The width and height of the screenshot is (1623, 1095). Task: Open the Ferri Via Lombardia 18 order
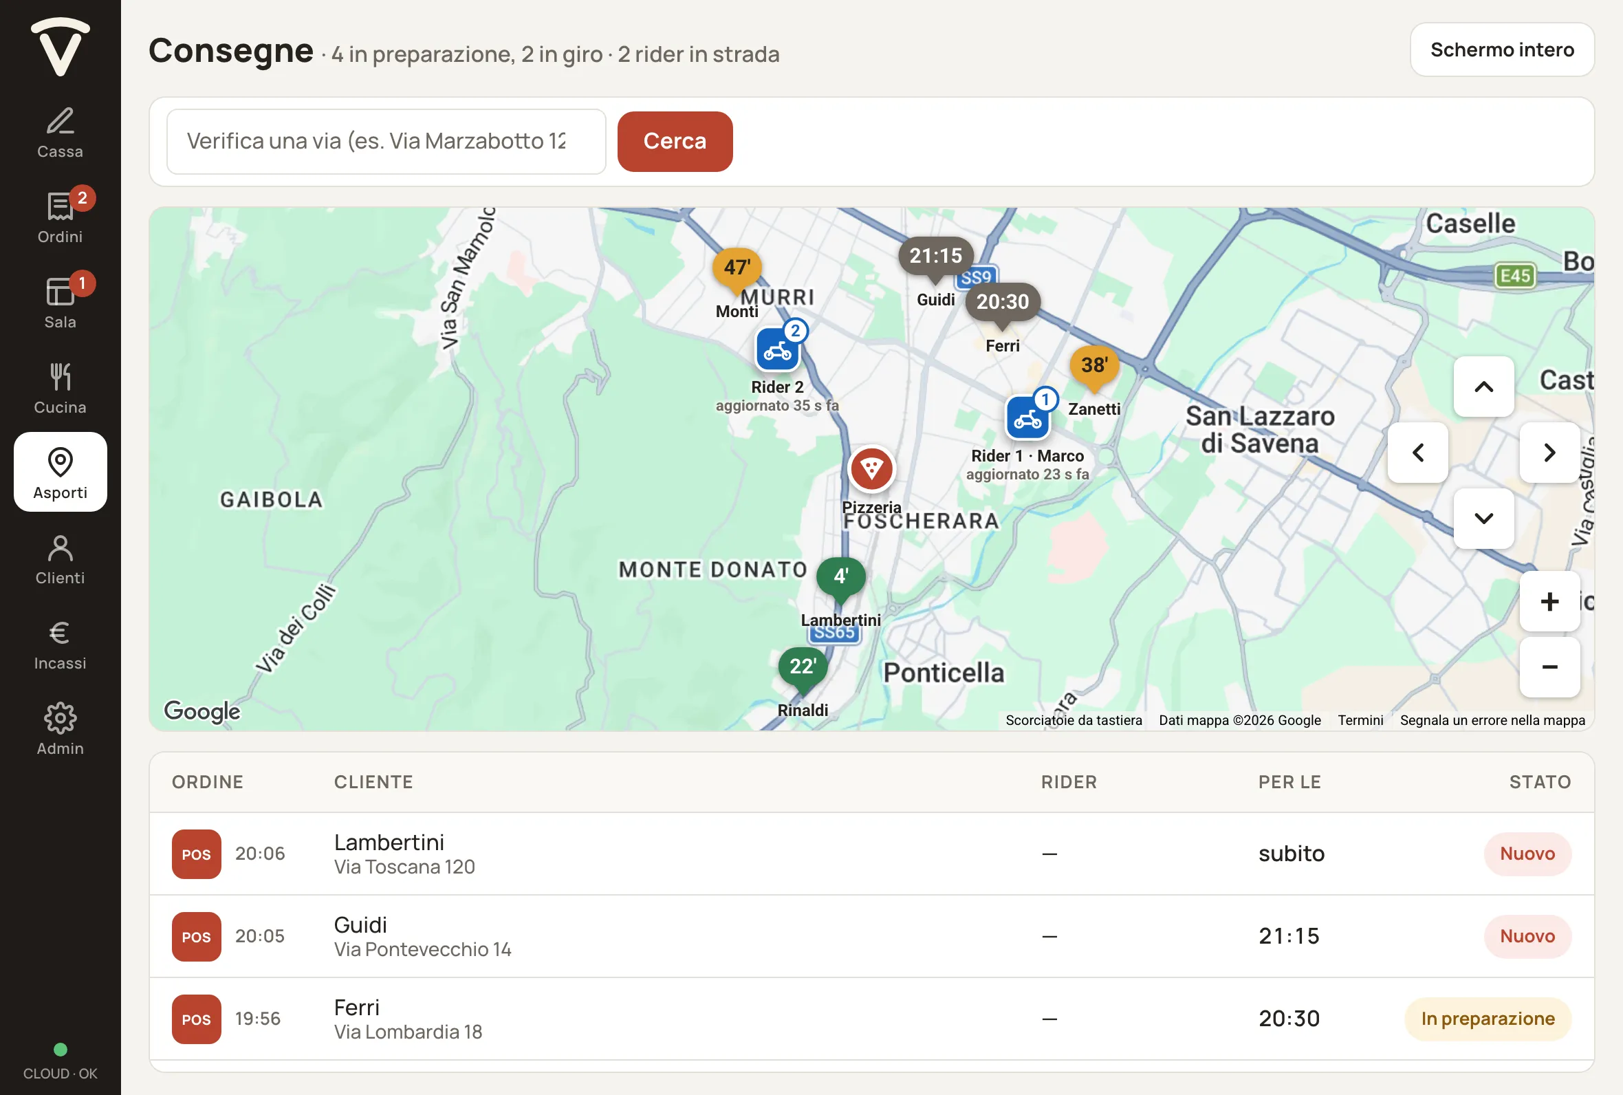pyautogui.click(x=871, y=1018)
